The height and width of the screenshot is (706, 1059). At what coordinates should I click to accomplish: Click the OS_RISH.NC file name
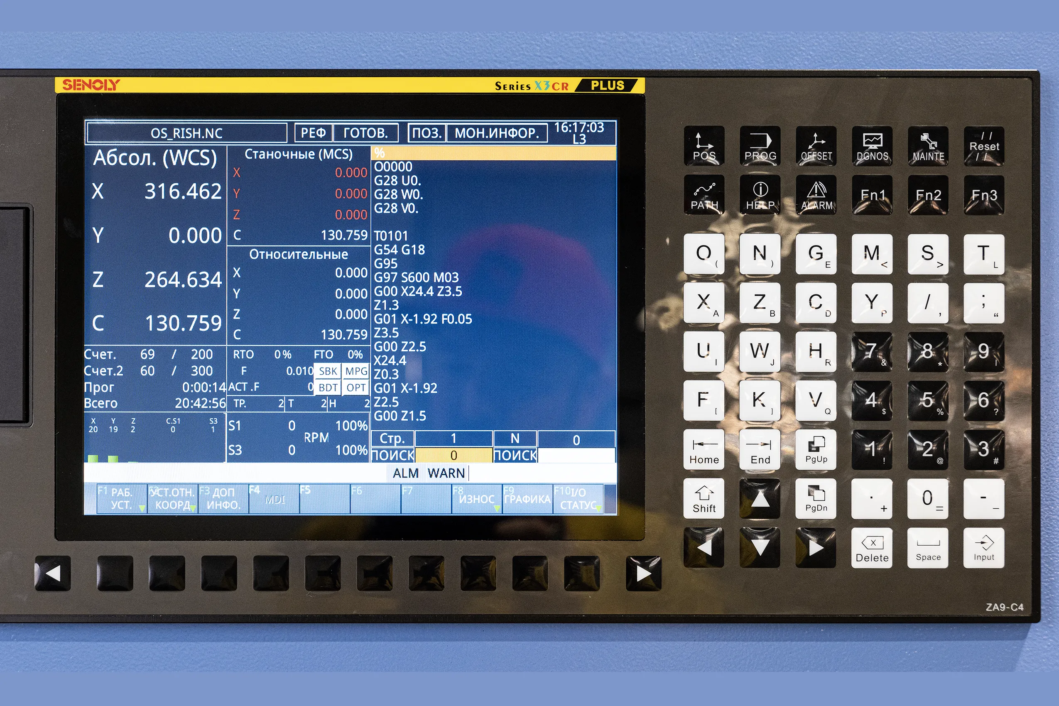click(186, 133)
